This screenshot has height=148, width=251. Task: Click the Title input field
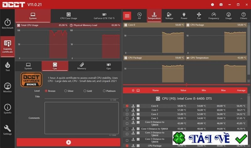click(x=82, y=97)
